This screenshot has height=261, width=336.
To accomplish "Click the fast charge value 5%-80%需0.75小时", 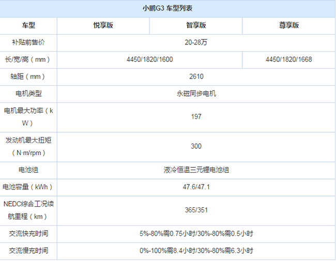I will click(167, 234).
